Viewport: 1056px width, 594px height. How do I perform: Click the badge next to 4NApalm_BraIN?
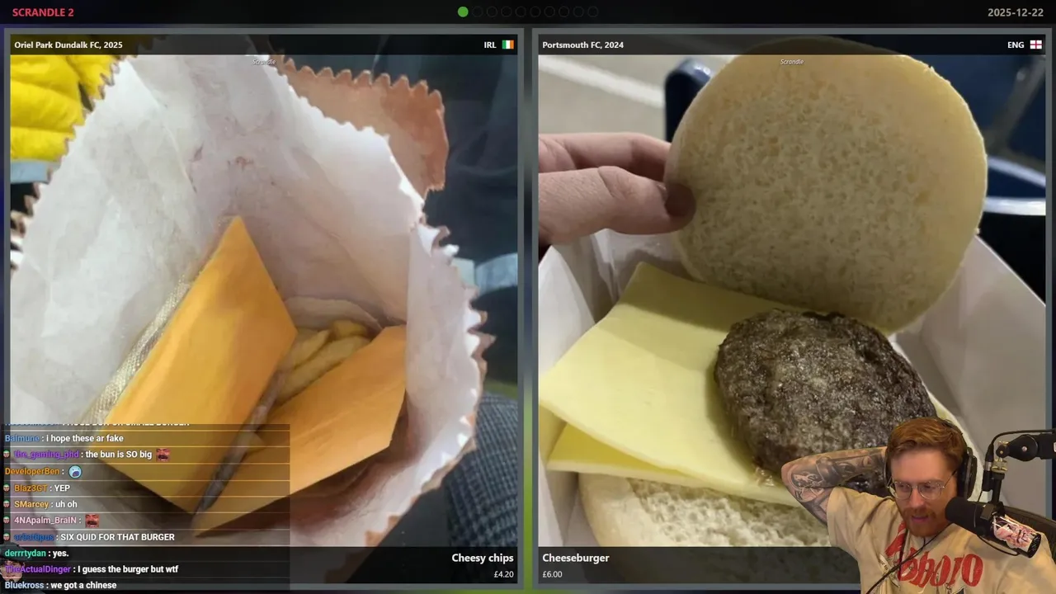[7, 521]
